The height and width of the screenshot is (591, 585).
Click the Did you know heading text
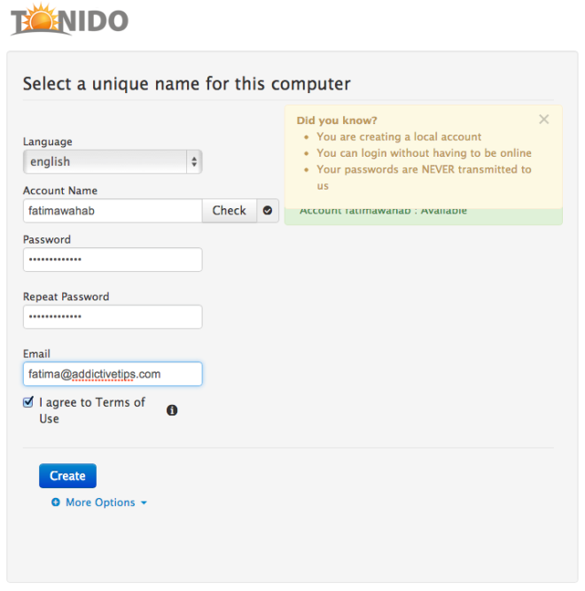[337, 121]
